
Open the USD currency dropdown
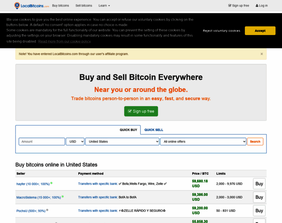pyautogui.click(x=75, y=142)
